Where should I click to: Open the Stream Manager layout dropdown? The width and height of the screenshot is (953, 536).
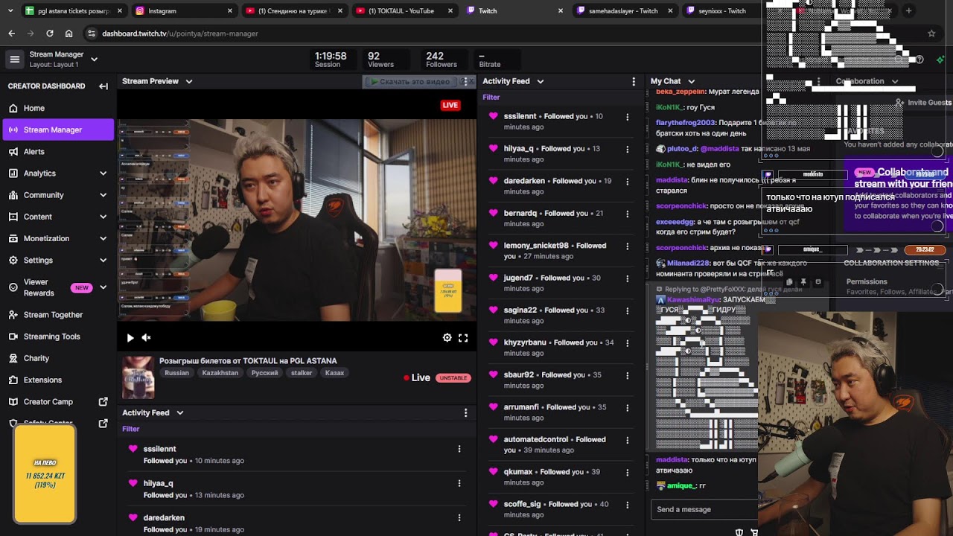click(95, 60)
